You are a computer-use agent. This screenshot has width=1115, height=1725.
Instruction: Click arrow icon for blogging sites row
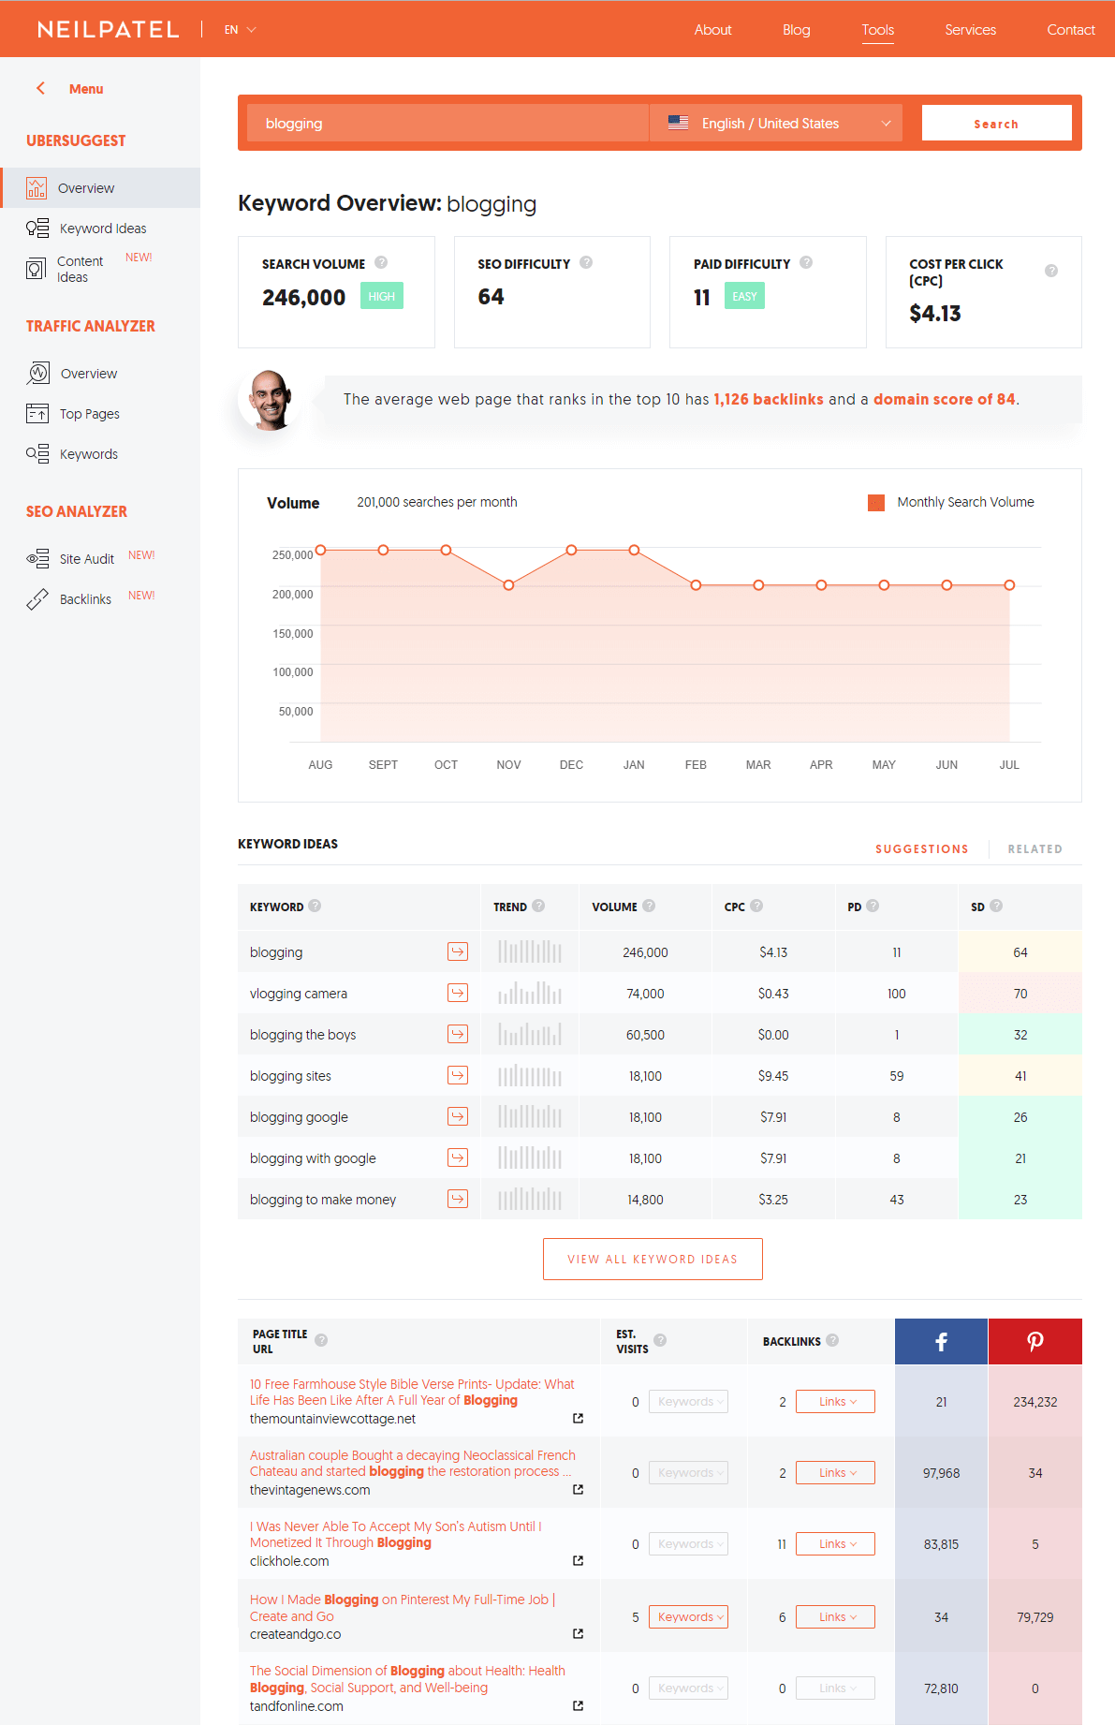point(458,1075)
